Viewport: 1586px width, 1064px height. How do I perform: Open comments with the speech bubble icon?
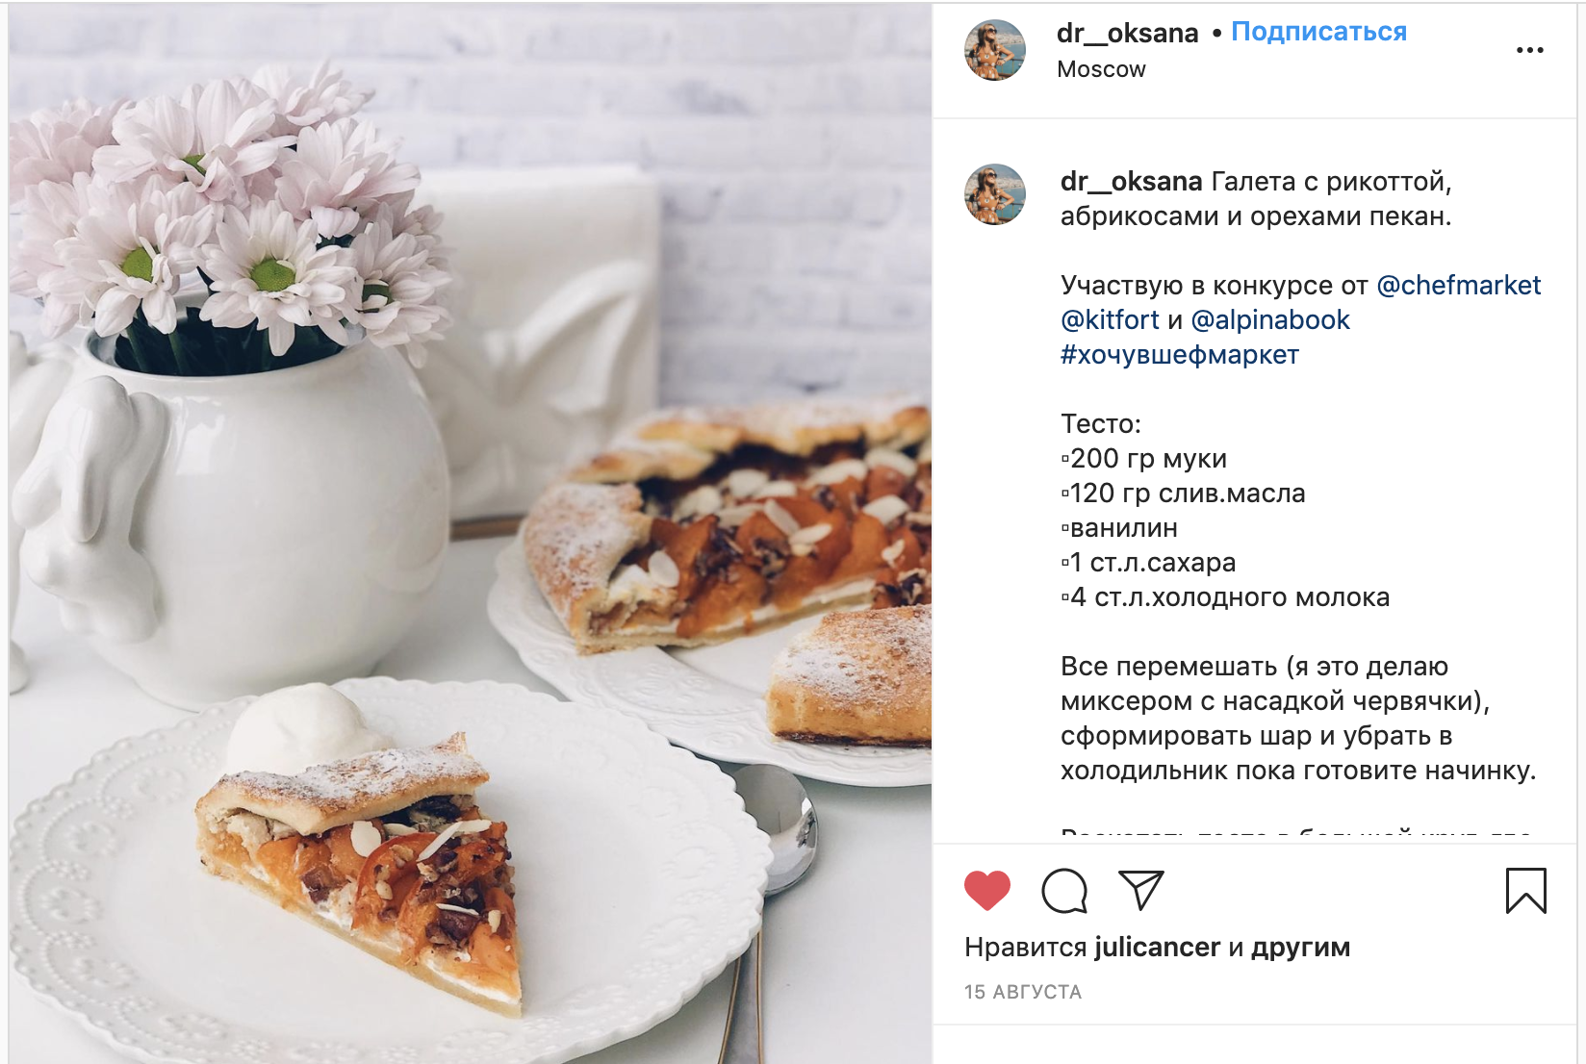(x=1064, y=890)
